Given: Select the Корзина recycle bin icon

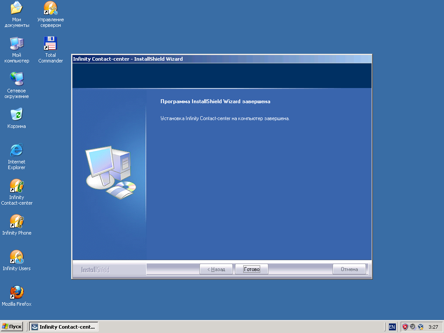Looking at the screenshot, I should [16, 114].
